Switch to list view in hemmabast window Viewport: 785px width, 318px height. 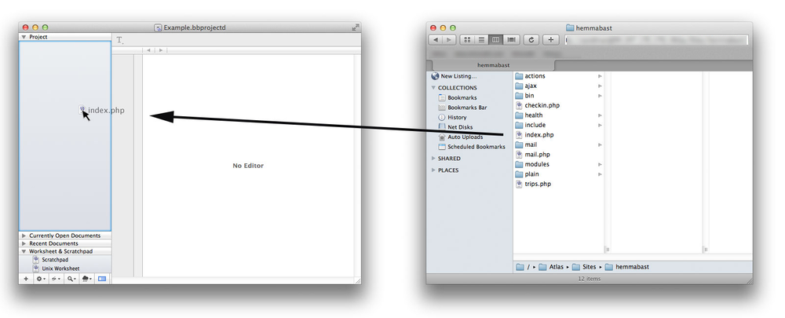point(481,39)
